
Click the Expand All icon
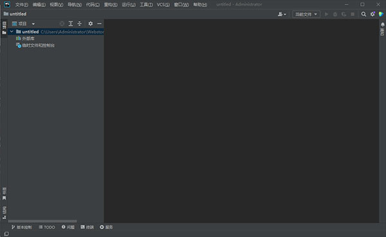(71, 24)
